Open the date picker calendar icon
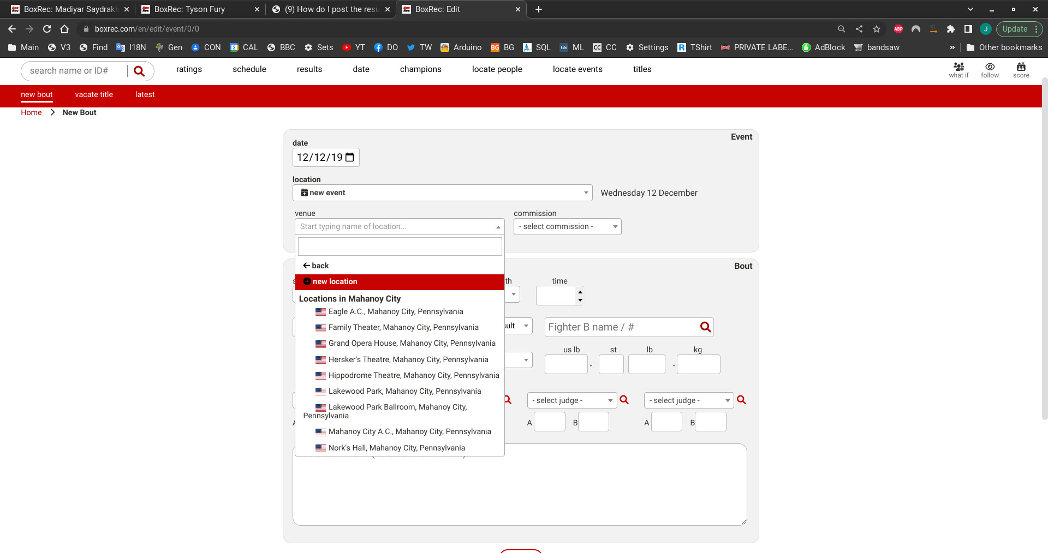1048x553 pixels. tap(350, 158)
